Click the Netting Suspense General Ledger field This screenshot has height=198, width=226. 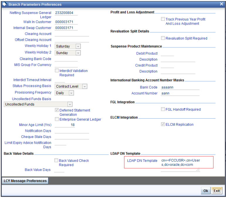[66, 13]
